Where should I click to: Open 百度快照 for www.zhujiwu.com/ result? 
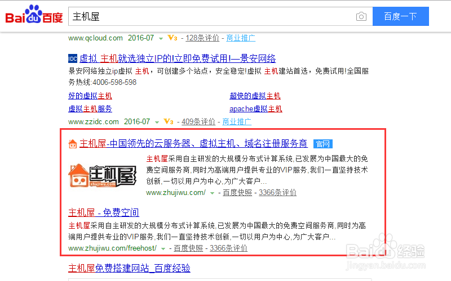237,192
